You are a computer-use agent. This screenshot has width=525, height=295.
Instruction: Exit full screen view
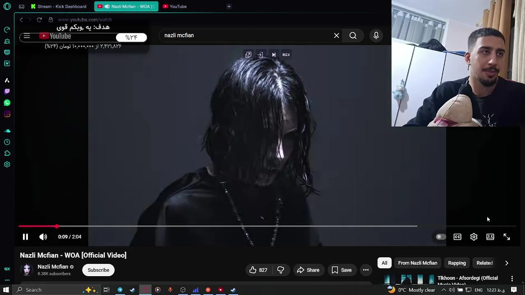coord(507,237)
